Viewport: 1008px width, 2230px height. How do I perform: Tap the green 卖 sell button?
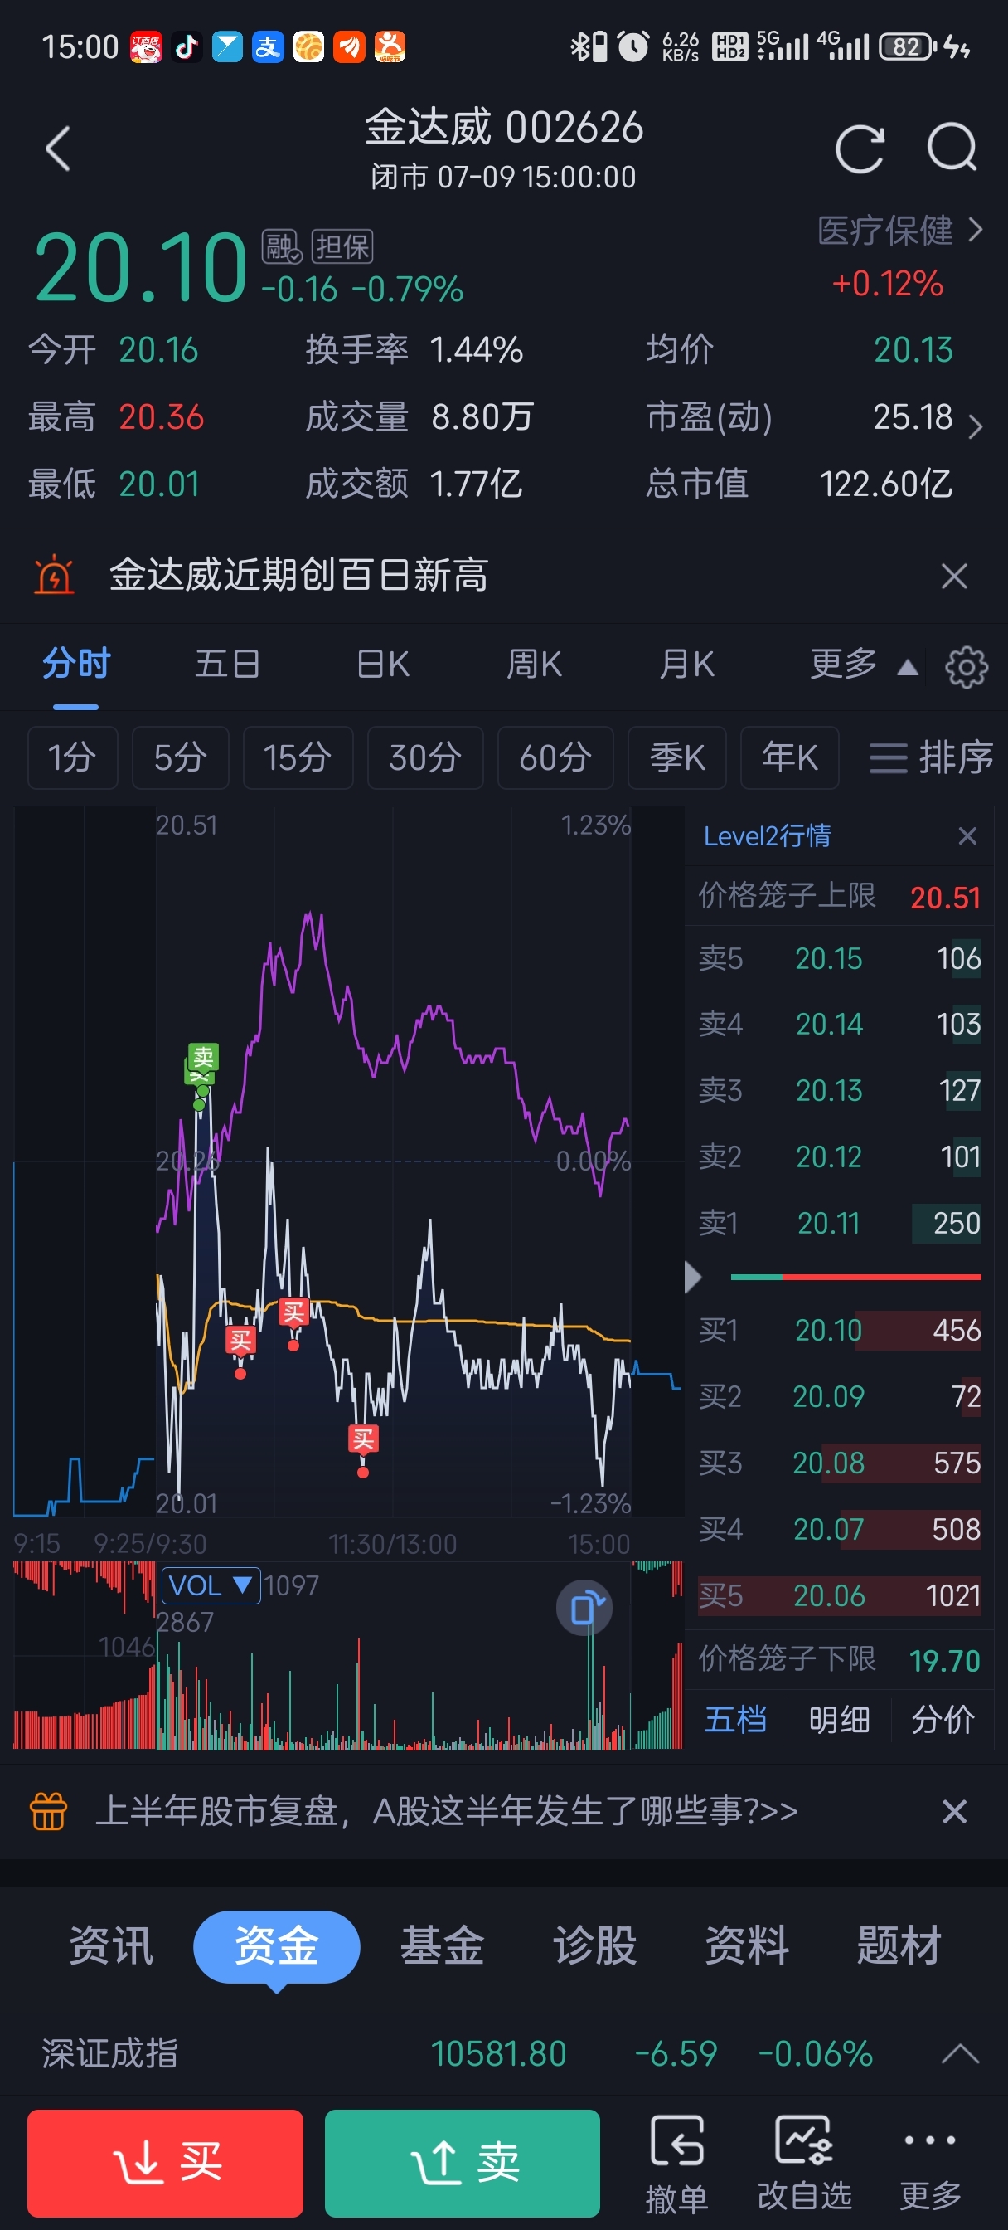462,2162
